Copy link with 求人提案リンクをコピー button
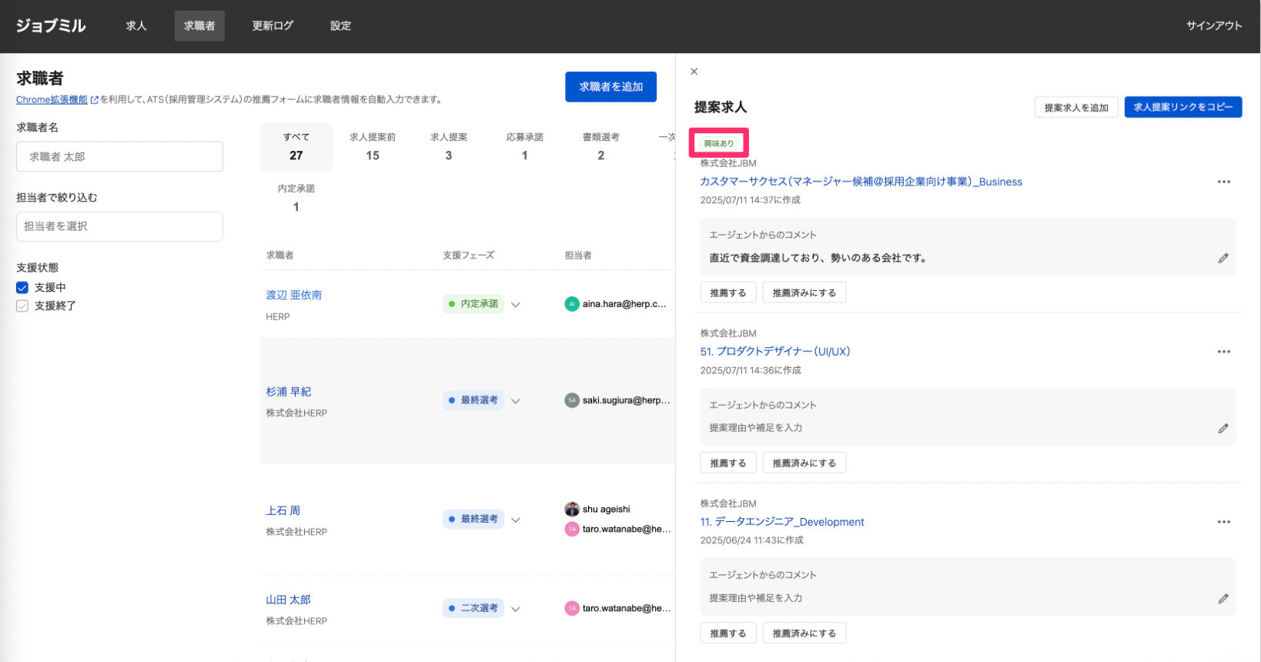 pos(1182,107)
